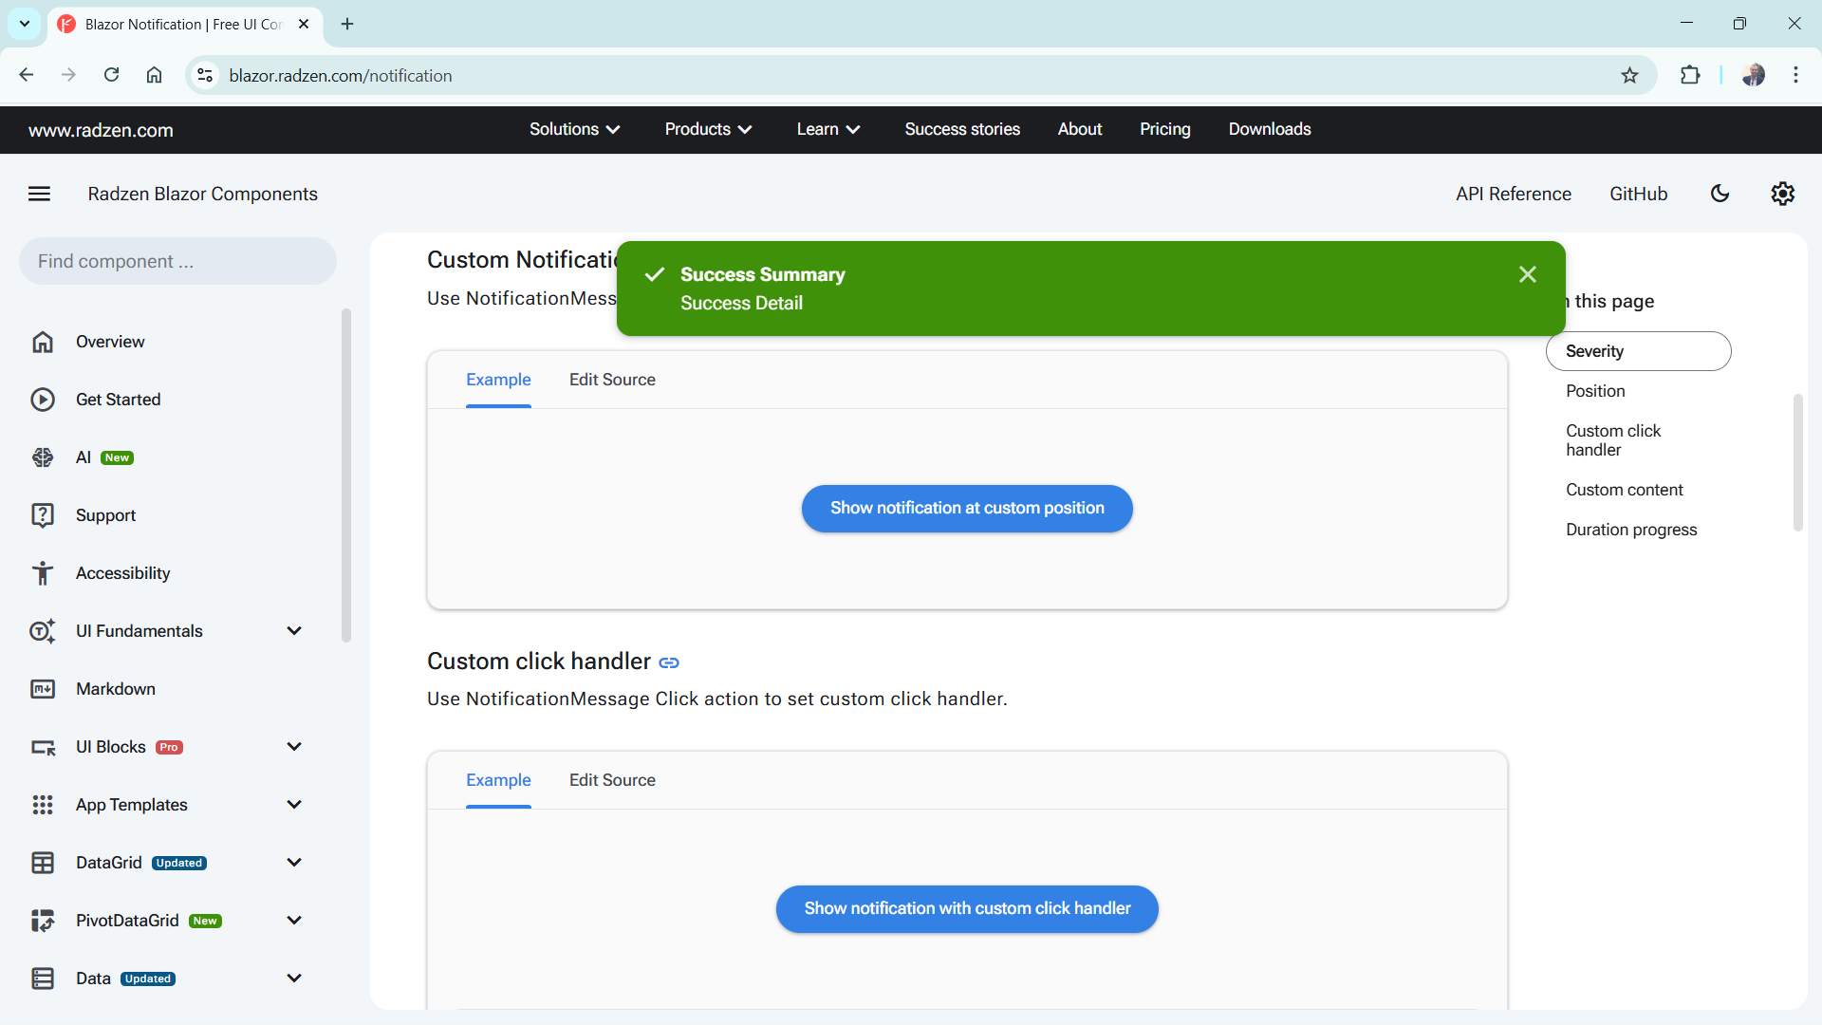The height and width of the screenshot is (1025, 1822).
Task: Expand the UI Fundamentals section
Action: click(x=294, y=631)
